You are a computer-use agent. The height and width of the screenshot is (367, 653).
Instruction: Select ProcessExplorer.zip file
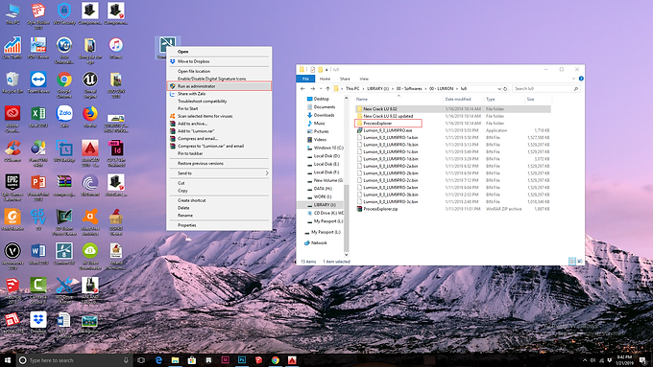(380, 209)
